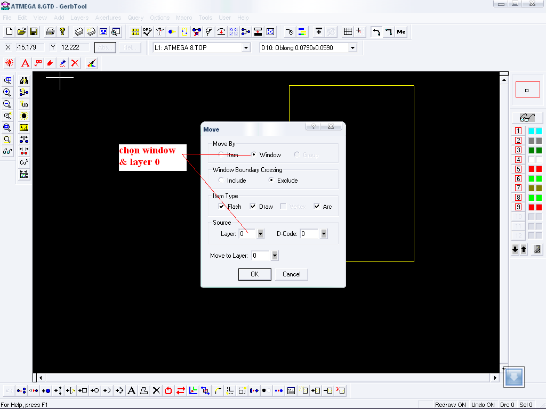Click the Print icon in toolbar
Viewport: 546px width, 409px height.
(50, 31)
